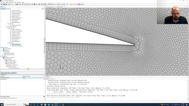Open the Solution menu
189x106 pixels.
point(11,2)
